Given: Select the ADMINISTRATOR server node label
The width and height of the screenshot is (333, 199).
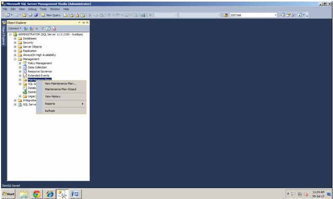Looking at the screenshot, I should pyautogui.click(x=50, y=34).
